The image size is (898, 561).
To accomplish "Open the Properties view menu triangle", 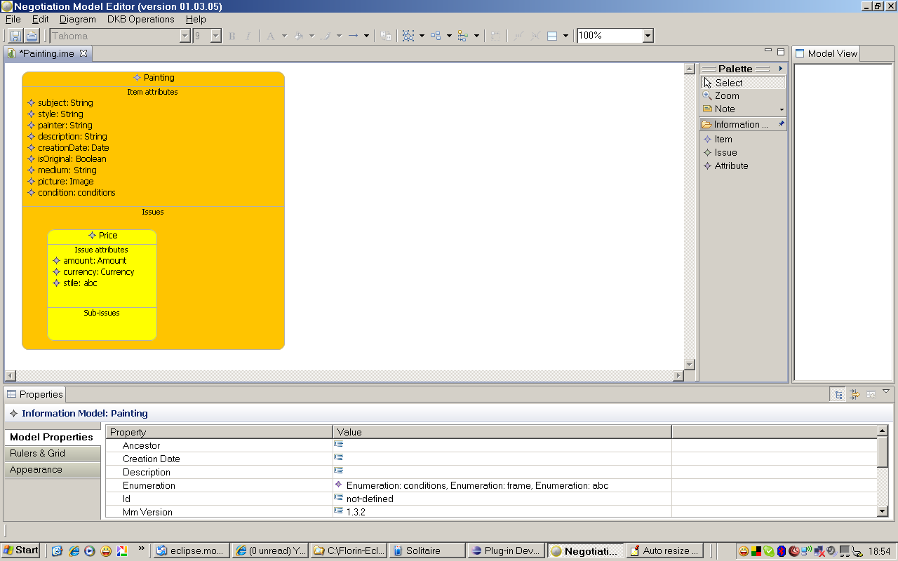I will tap(886, 392).
